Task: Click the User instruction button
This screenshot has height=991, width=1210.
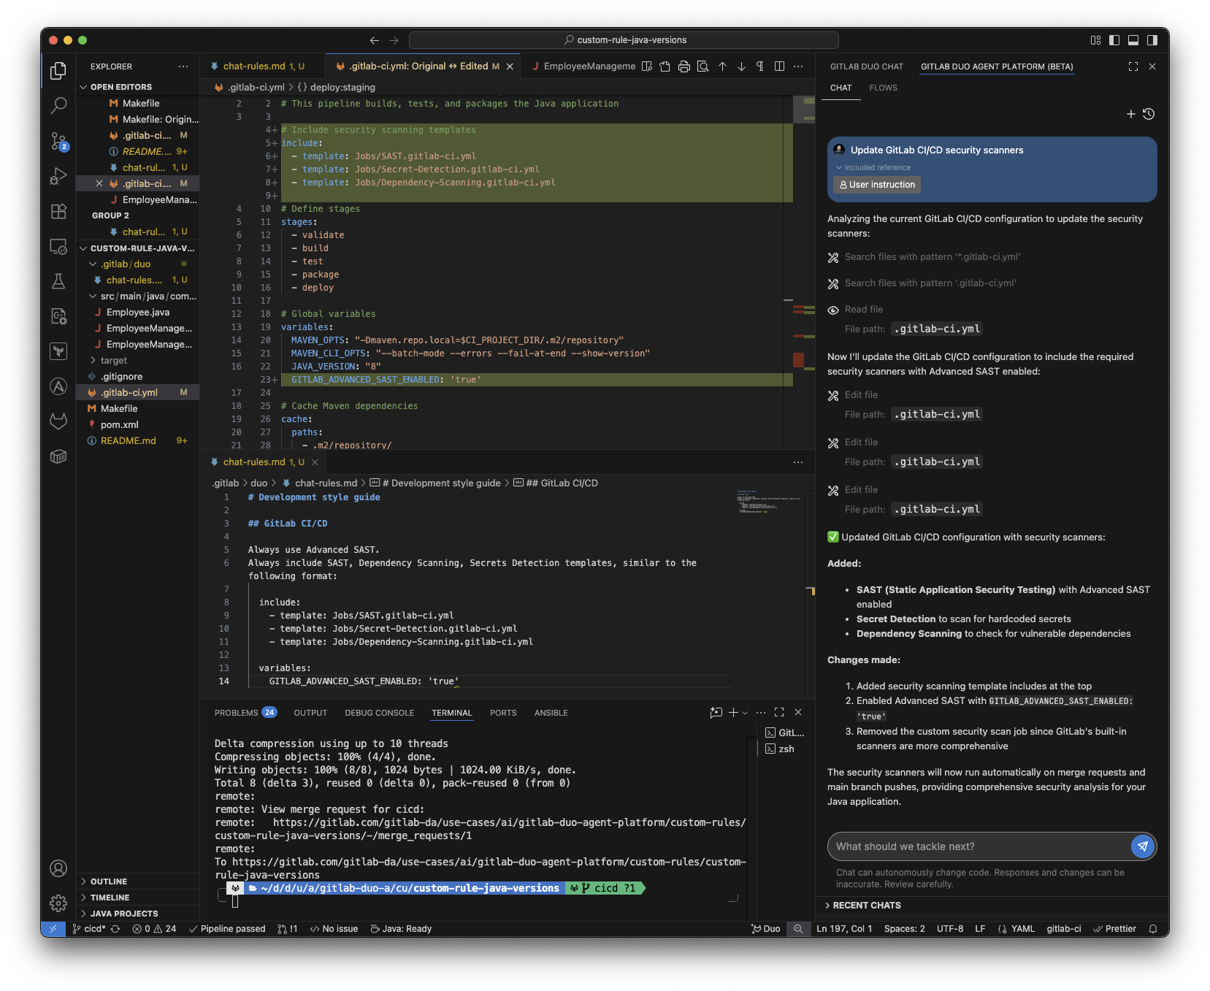Action: pos(876,185)
